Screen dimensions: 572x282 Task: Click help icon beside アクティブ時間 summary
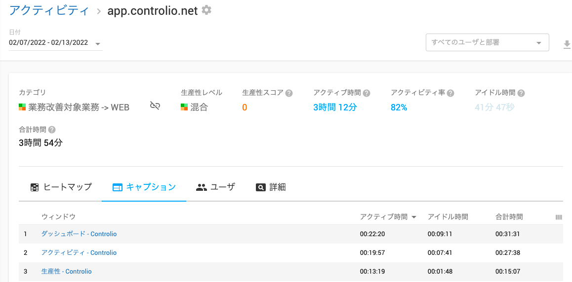tap(367, 93)
